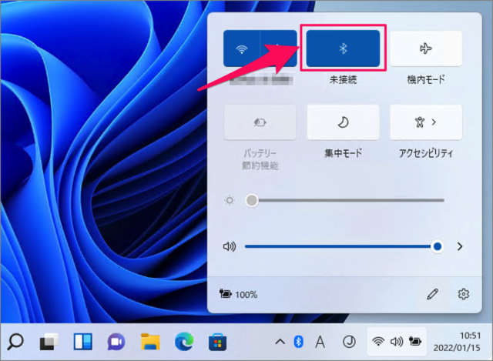Open the Accessibility (アクセシビリティ) tile
This screenshot has width=493, height=361.
click(426, 122)
